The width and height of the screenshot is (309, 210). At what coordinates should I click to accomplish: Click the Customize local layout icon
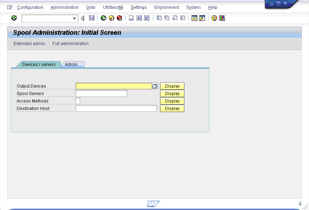222,18
